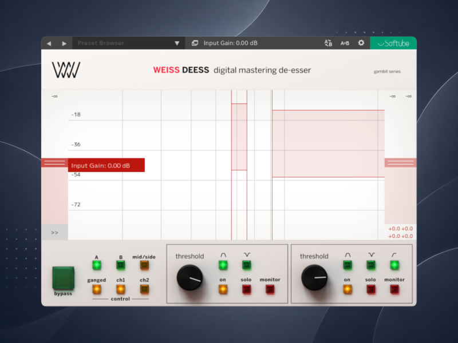The height and width of the screenshot is (343, 458).
Task: Click the window icon beside Input Gain
Action: point(195,43)
